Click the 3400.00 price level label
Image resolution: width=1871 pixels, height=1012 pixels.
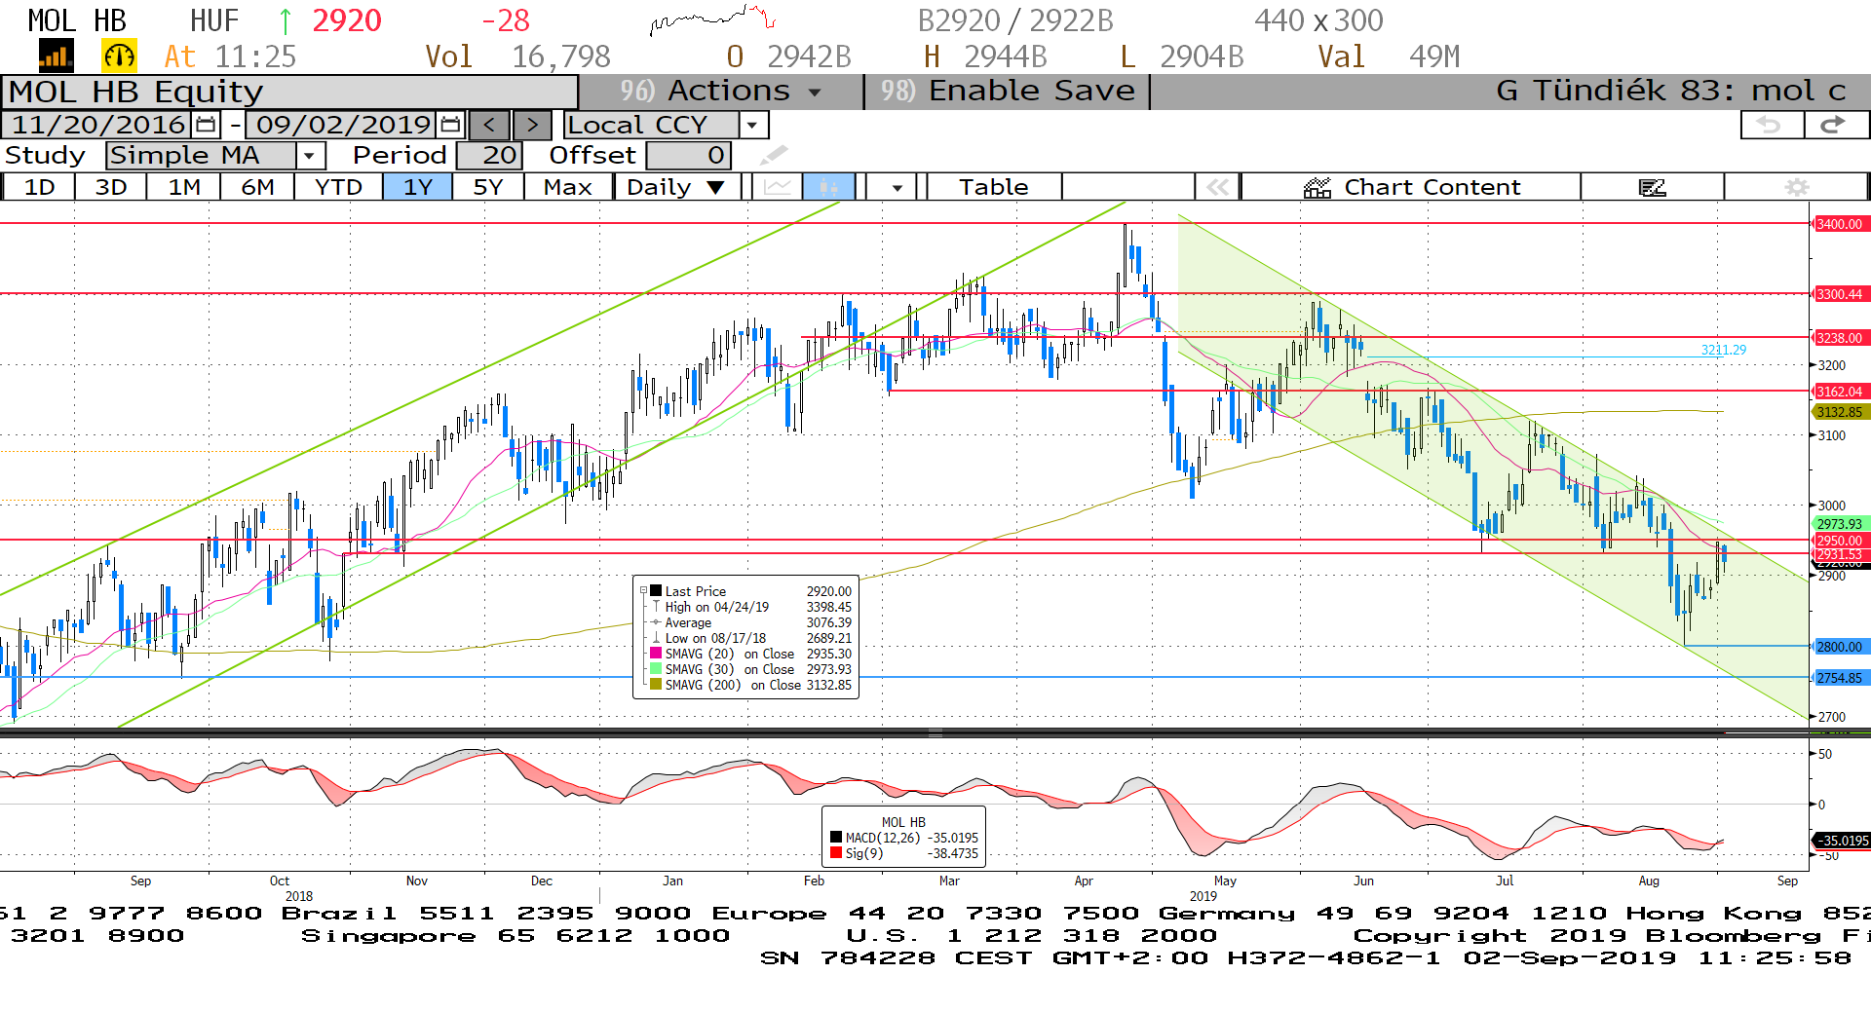point(1839,224)
